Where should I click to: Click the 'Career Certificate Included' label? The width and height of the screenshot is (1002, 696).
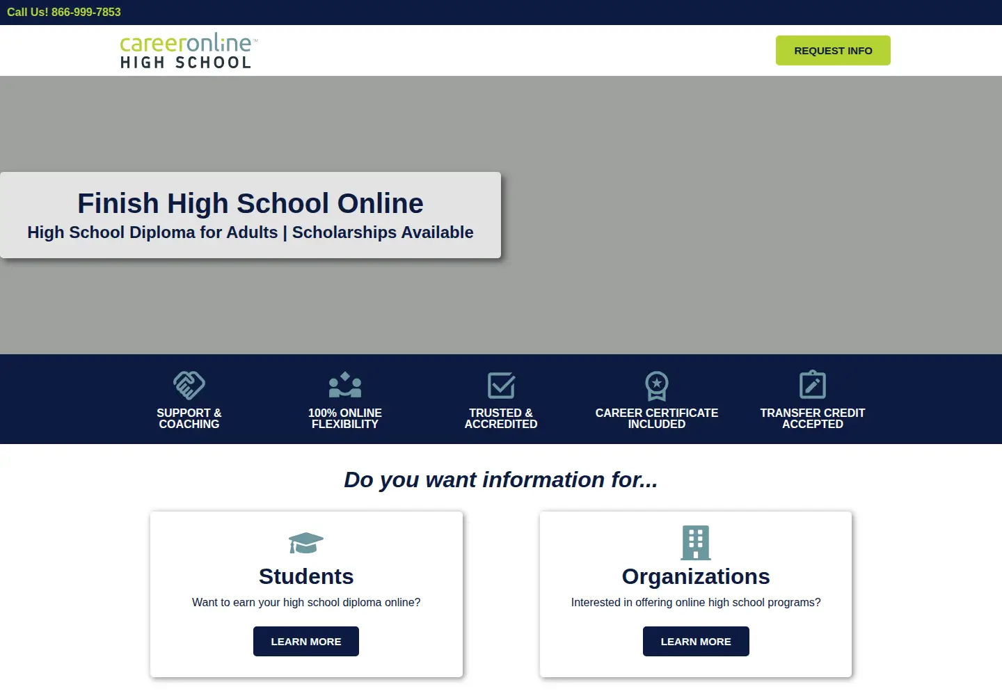(x=657, y=418)
